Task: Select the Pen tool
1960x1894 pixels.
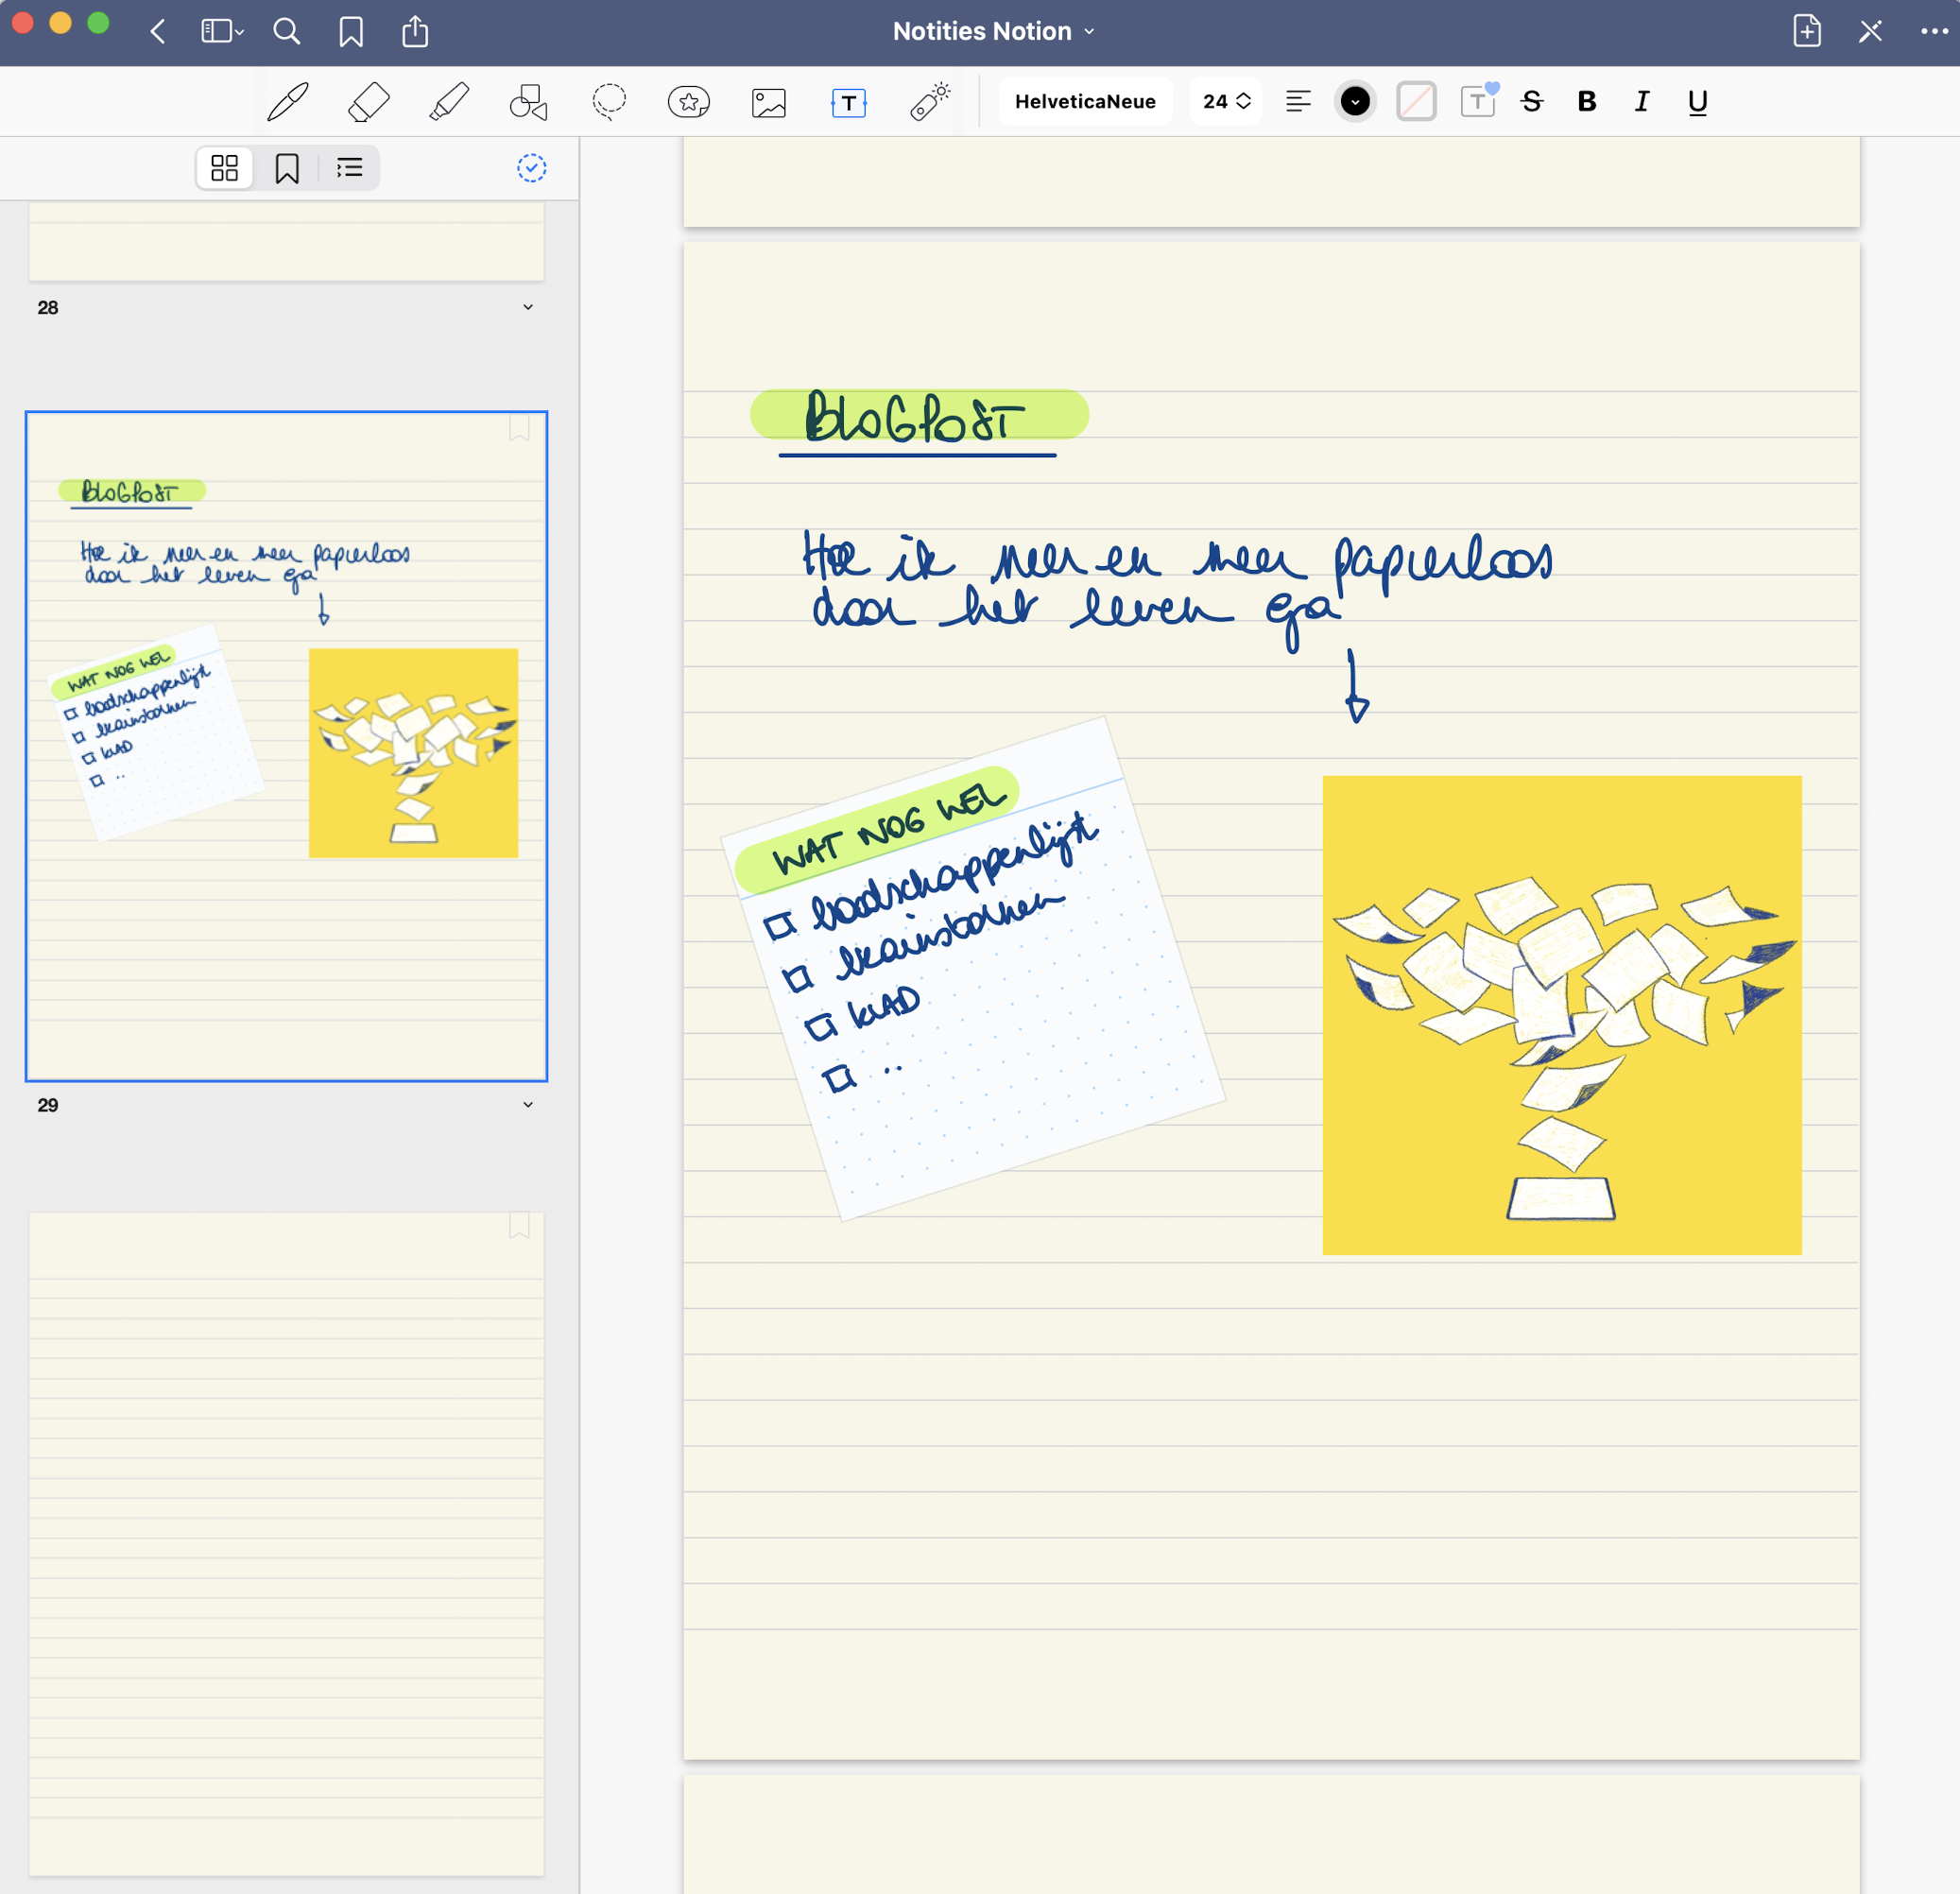Action: pyautogui.click(x=287, y=100)
